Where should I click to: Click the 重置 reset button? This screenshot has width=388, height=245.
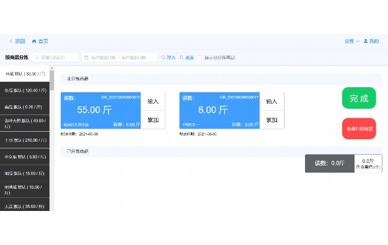pos(187,58)
